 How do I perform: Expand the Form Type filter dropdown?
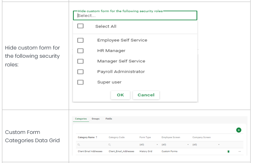(157, 144)
